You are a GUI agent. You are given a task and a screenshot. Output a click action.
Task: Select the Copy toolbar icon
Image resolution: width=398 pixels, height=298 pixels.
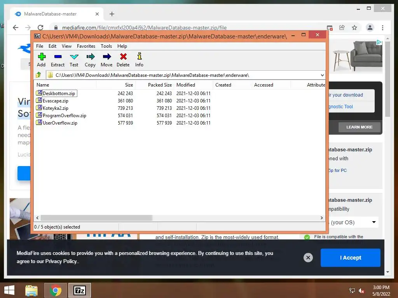pos(90,57)
